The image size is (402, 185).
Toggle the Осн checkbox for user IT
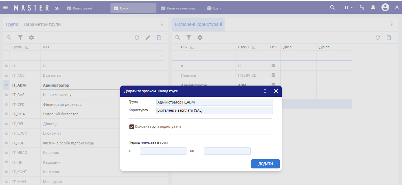273,66
